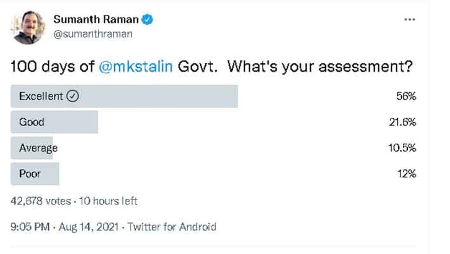The width and height of the screenshot is (450, 254).
Task: Open the 9:05 PM tweet timestamp
Action: (30, 227)
